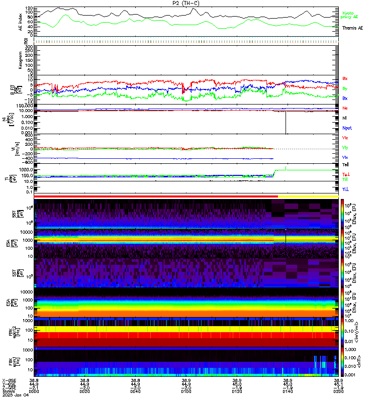Viewport: 377px width, 402px height.
Task: Pick the blue Bx legend entry
Action: (x=345, y=98)
